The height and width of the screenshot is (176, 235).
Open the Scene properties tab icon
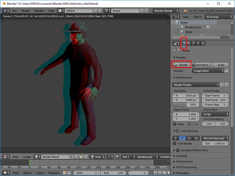[x=193, y=43]
